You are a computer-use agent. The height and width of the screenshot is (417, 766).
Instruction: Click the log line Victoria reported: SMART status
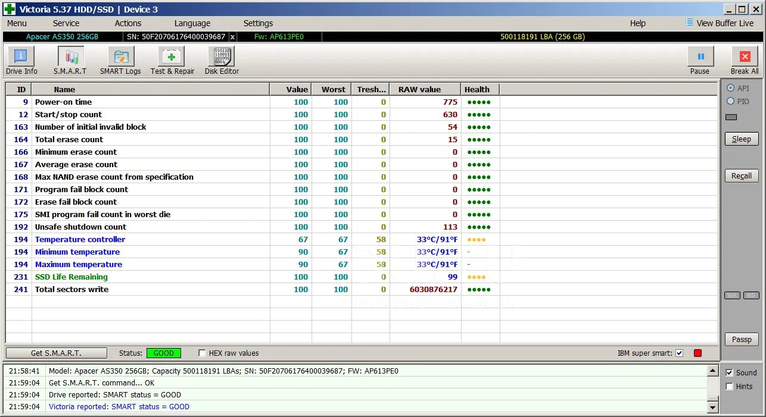click(119, 407)
